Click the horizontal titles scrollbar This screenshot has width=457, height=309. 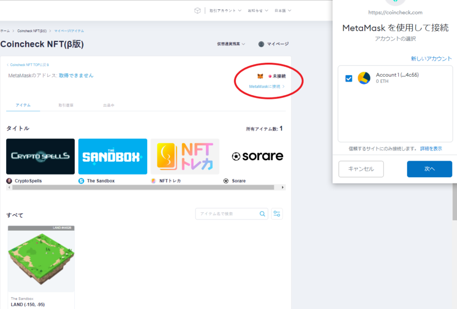click(143, 187)
